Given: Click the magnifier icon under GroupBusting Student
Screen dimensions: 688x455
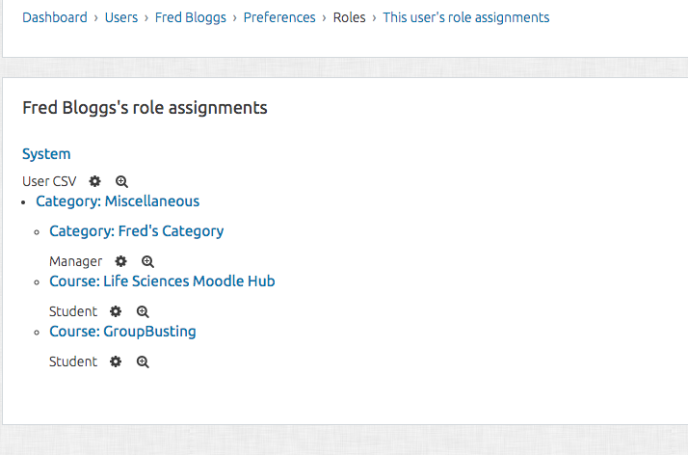Looking at the screenshot, I should 143,362.
